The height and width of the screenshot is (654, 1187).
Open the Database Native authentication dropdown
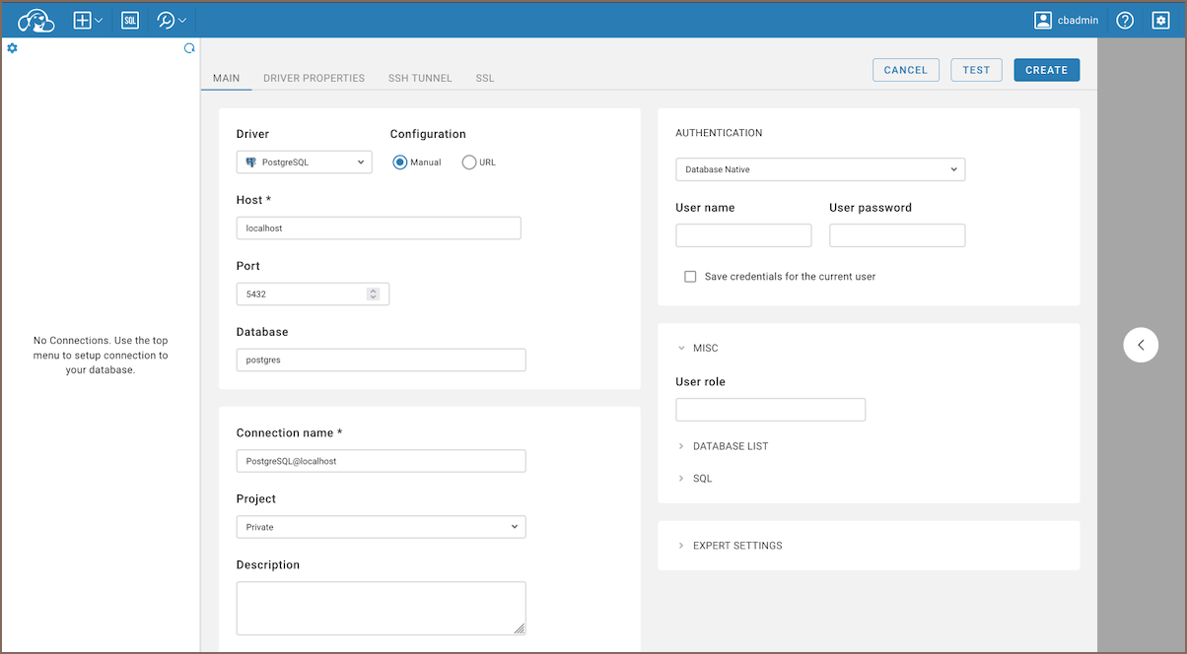coord(820,169)
